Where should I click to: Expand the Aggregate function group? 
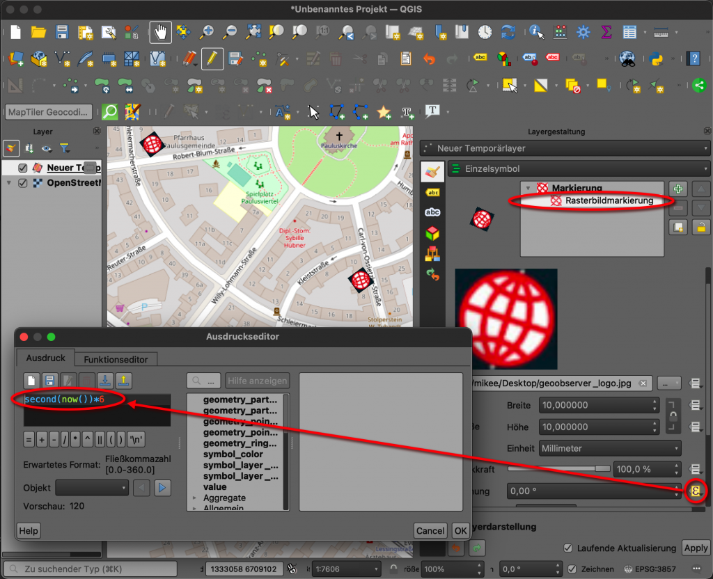195,498
